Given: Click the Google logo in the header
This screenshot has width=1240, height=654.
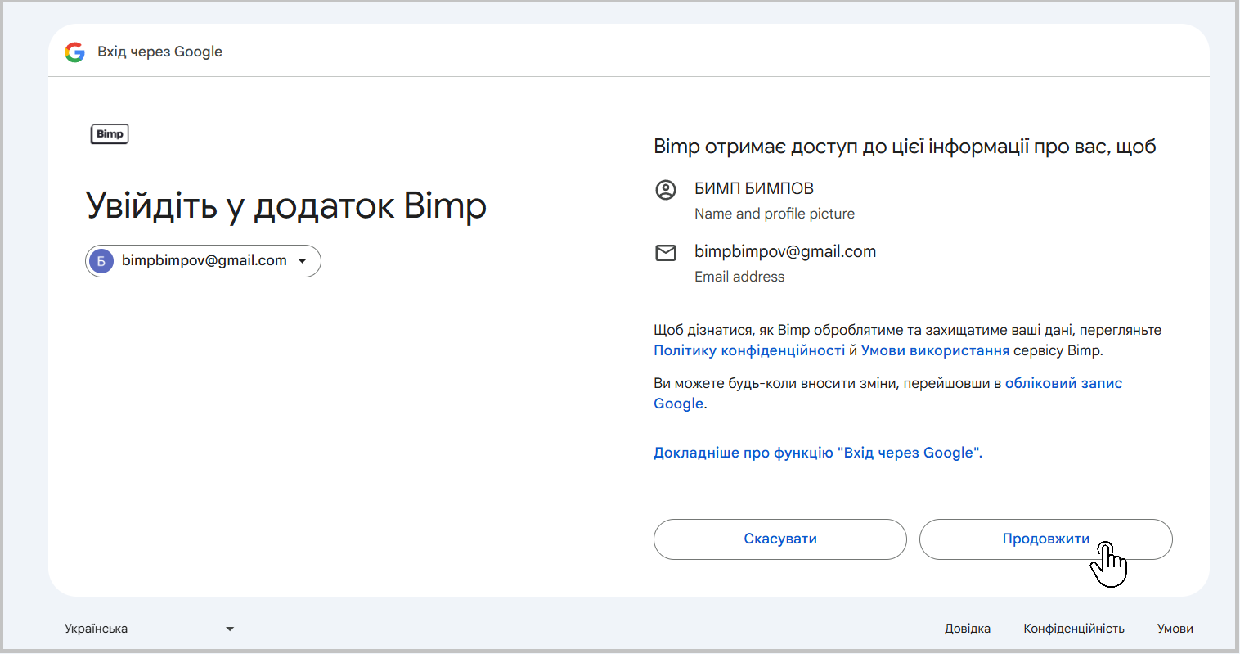Looking at the screenshot, I should pyautogui.click(x=74, y=52).
